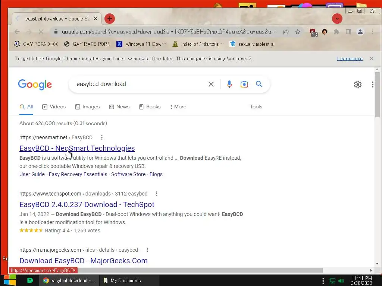Open the three-dot menu beside the neosmart.net result
This screenshot has height=286, width=382.
(102, 137)
